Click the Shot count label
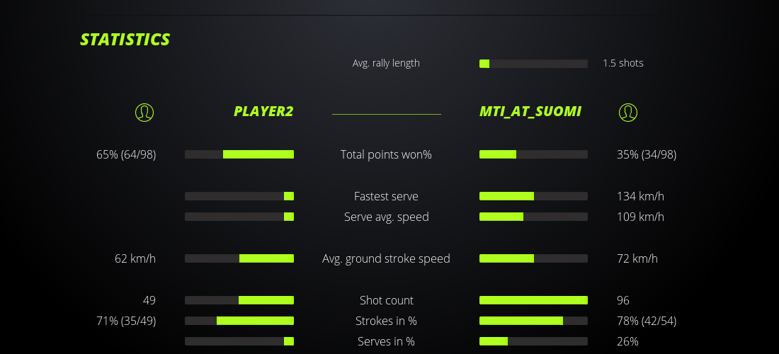The width and height of the screenshot is (779, 354). [x=386, y=300]
